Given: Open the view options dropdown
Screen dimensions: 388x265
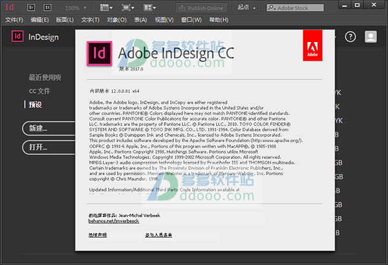Looking at the screenshot, I should click(106, 8).
